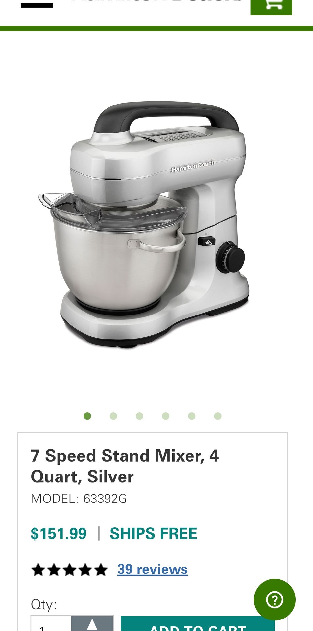Show the third product image dot
313x631 pixels.
click(x=139, y=416)
